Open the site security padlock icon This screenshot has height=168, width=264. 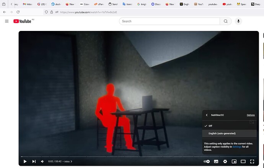(x=52, y=12)
